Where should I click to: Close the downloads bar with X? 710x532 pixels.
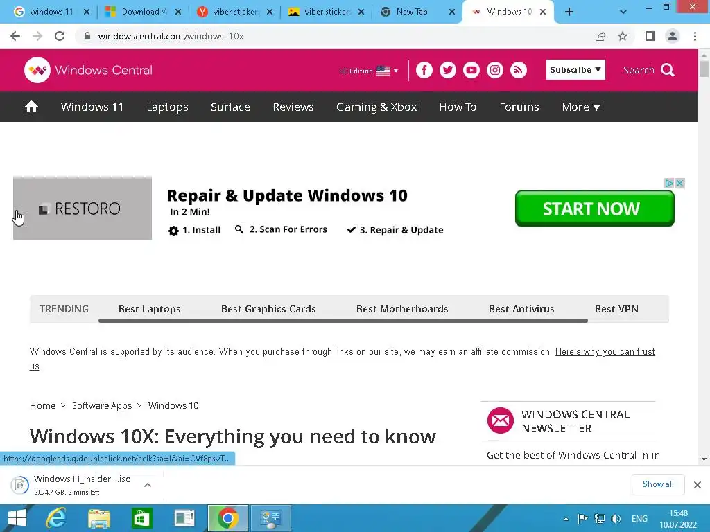pyautogui.click(x=698, y=485)
